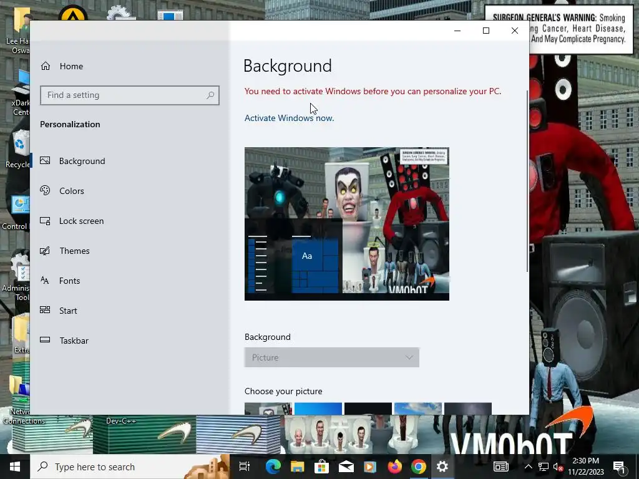This screenshot has height=479, width=639.
Task: Click the Choose your picture label
Action: [x=283, y=391]
